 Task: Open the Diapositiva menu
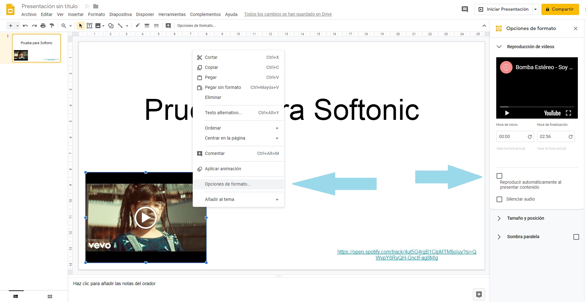click(121, 14)
